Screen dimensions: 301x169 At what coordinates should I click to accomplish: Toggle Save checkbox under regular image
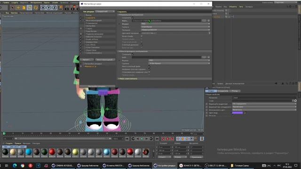133,18
